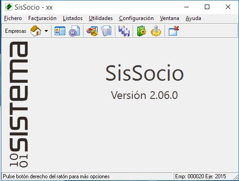Click the house Empresas icon
This screenshot has width=239, height=181.
tap(36, 31)
